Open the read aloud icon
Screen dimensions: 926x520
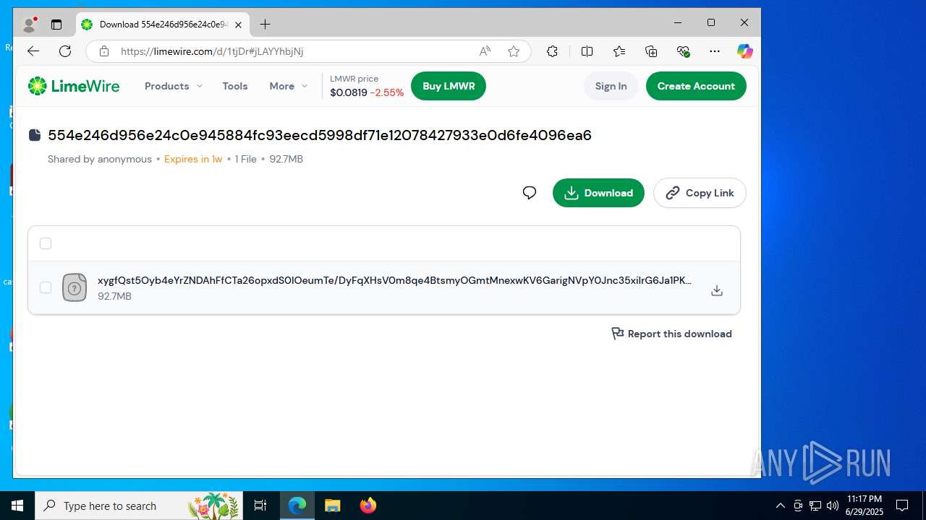485,51
